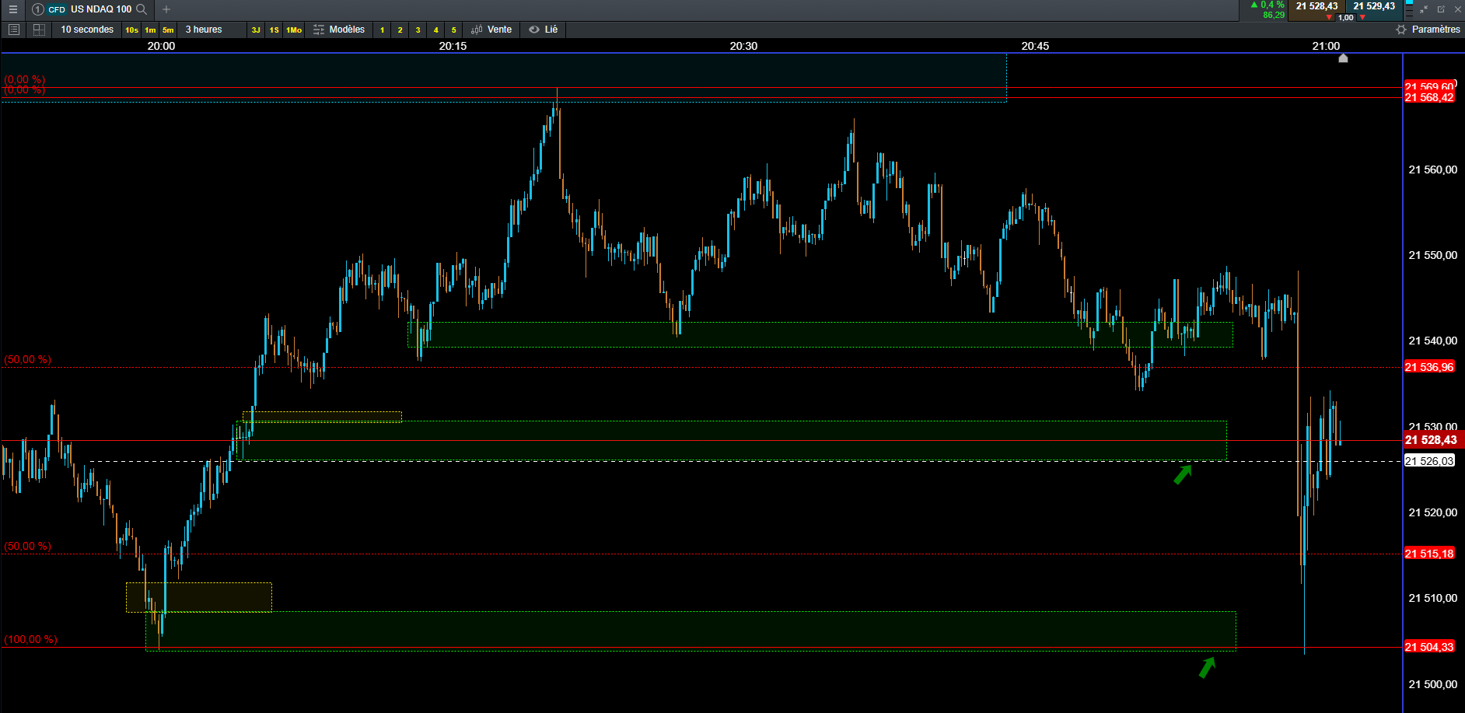The height and width of the screenshot is (713, 1465).
Task: Open instrument search magnifier icon
Action: (142, 9)
